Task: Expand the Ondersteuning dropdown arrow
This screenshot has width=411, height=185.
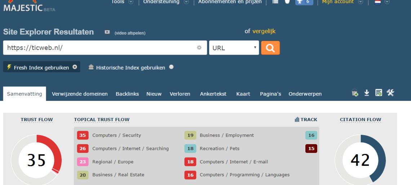Action: [x=186, y=2]
